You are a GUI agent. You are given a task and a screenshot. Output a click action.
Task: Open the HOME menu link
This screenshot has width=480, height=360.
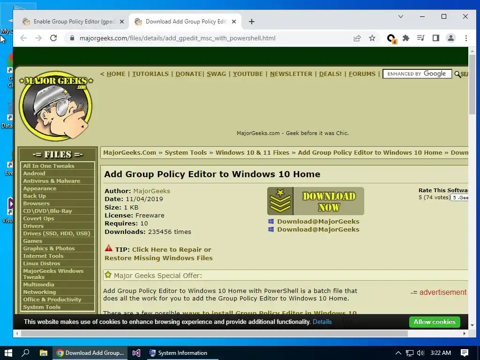point(116,74)
